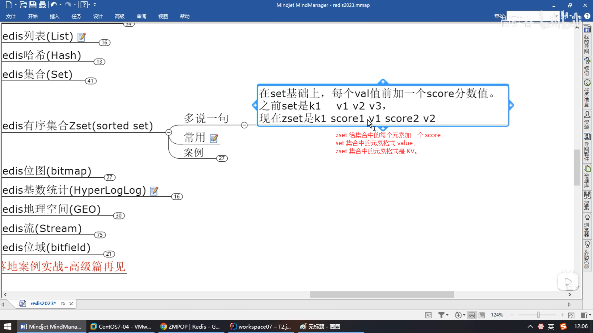Open the 视图 ribbon tab
The image size is (593, 333).
click(163, 16)
